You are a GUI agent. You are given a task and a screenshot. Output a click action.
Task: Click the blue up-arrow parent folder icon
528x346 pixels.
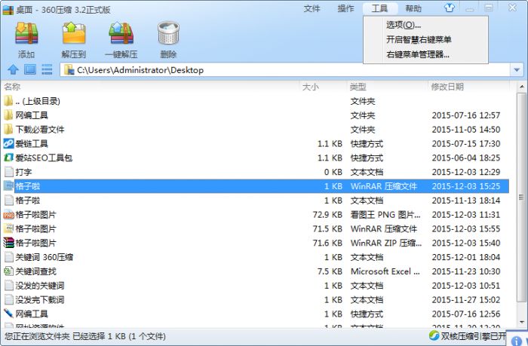(x=13, y=70)
